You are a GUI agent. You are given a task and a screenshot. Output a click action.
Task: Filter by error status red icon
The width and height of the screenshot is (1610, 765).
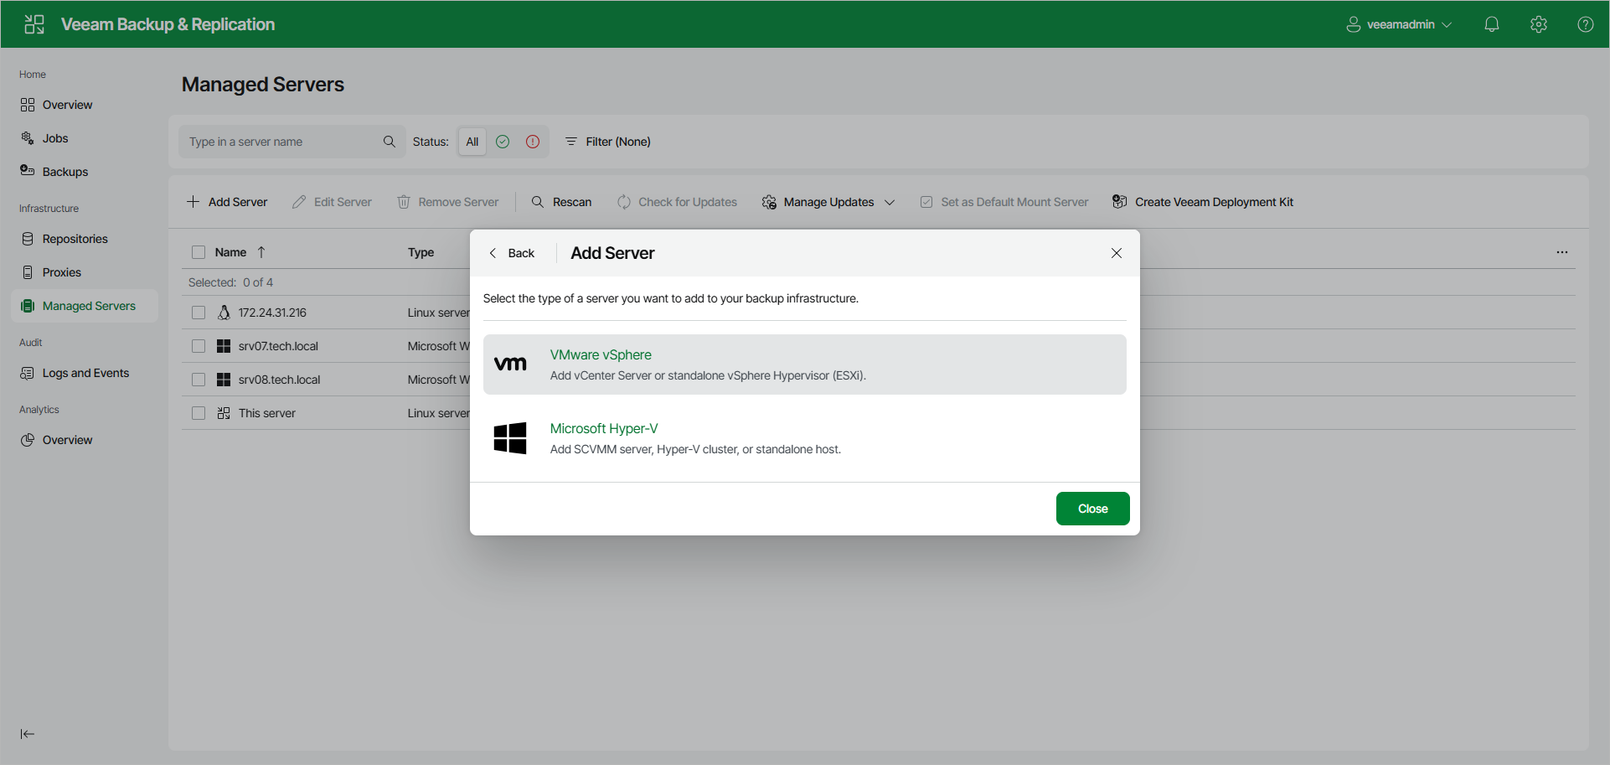[x=533, y=142]
